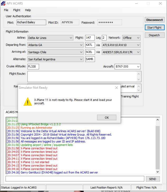Click the SAMR alternate ICAO field
This screenshot has height=192, width=167.
click(90, 59)
